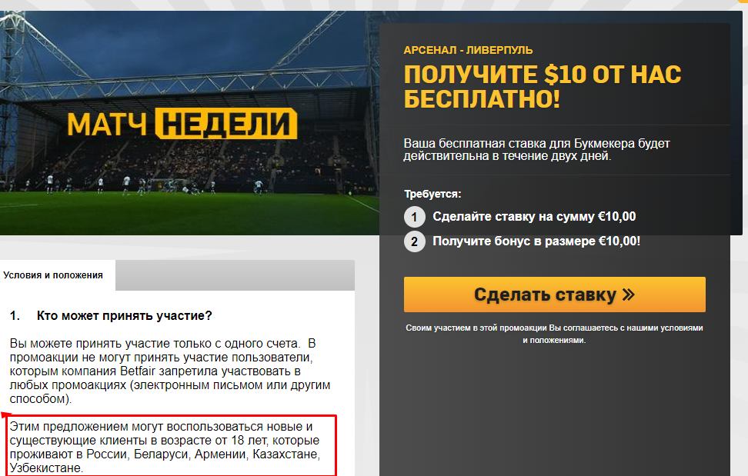Click the Матч недели banner image
748x476 pixels.
[x=189, y=123]
